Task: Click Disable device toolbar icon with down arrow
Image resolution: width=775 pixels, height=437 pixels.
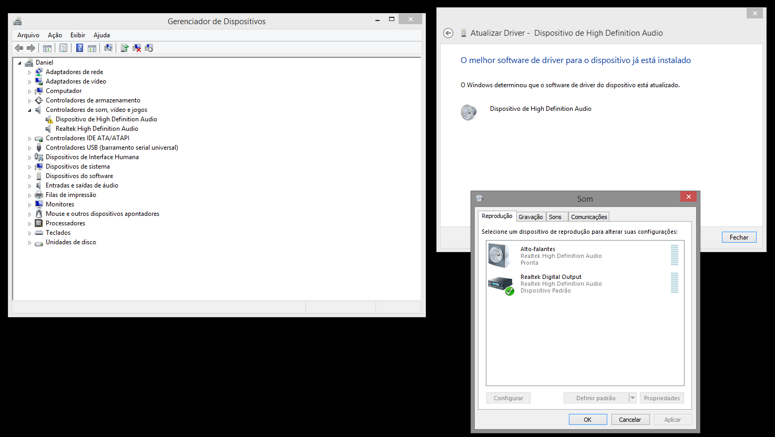Action: point(149,48)
